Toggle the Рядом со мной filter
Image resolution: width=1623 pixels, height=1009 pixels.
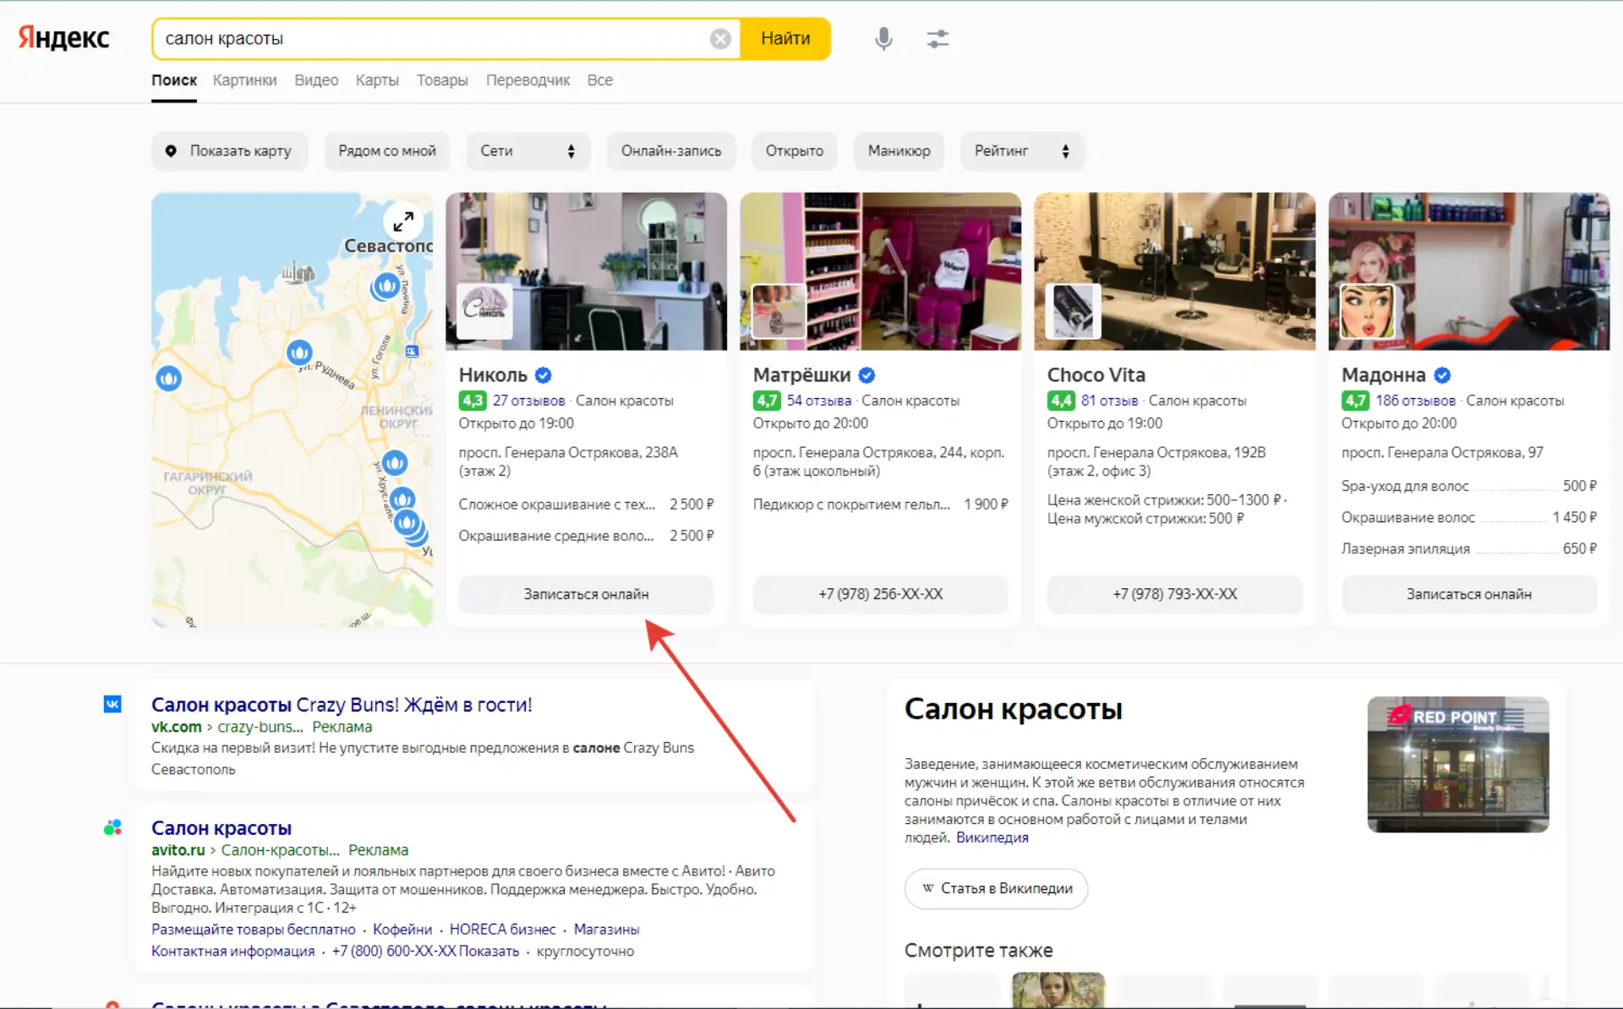click(387, 151)
